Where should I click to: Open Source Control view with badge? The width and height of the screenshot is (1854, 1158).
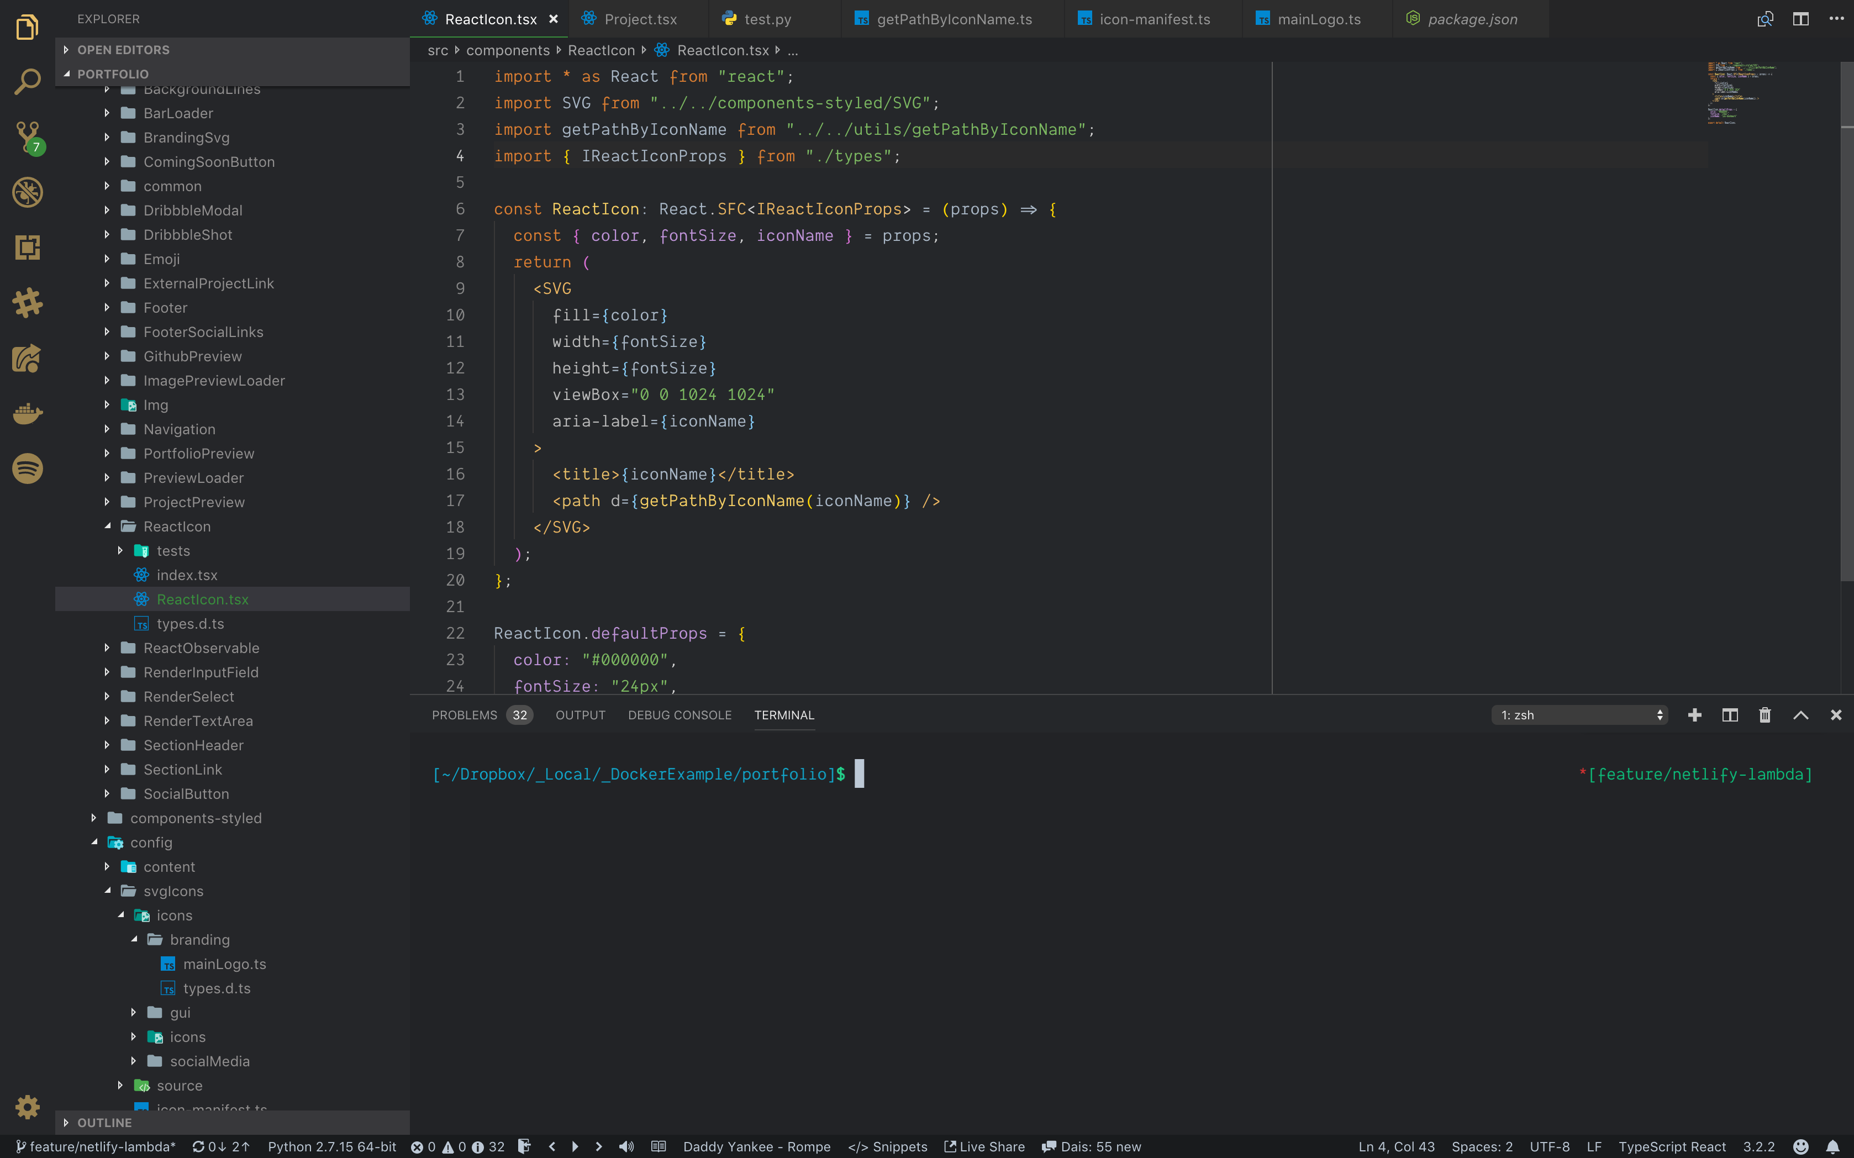(28, 136)
